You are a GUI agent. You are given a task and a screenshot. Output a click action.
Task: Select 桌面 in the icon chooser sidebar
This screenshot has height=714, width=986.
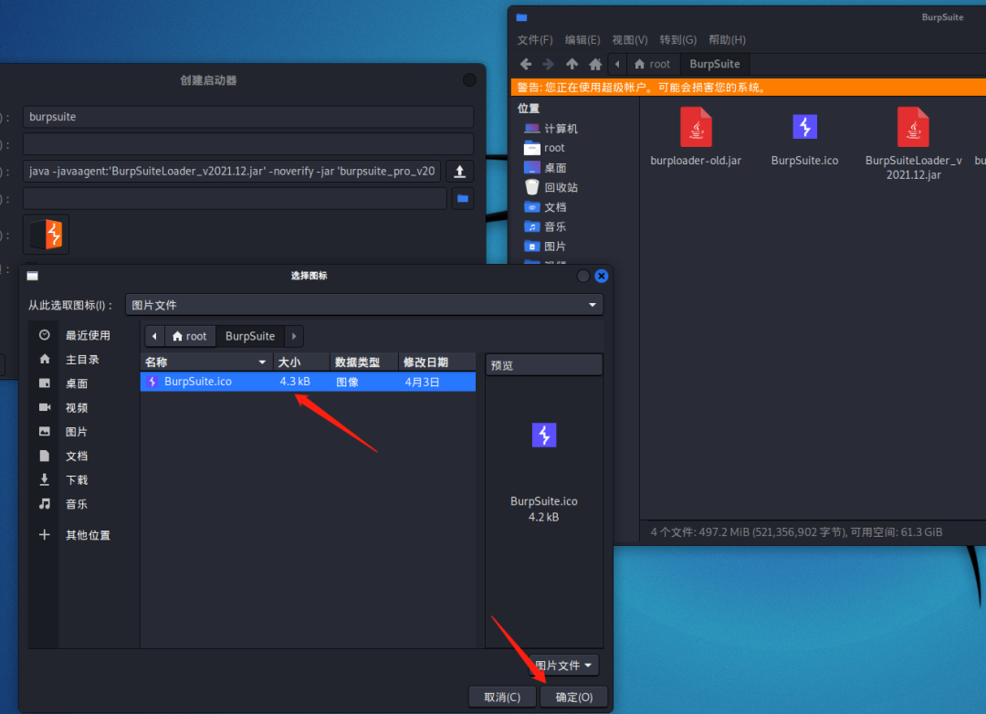pos(82,383)
